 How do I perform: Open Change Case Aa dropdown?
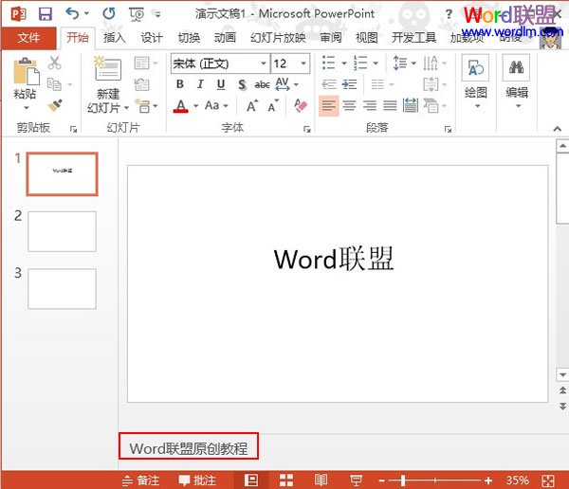(x=216, y=105)
